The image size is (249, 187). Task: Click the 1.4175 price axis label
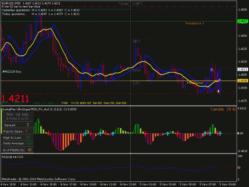coord(243,101)
